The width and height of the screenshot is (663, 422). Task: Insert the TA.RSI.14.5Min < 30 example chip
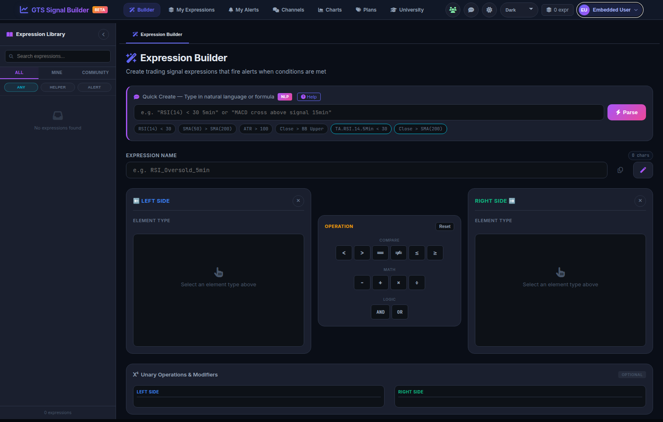click(361, 129)
